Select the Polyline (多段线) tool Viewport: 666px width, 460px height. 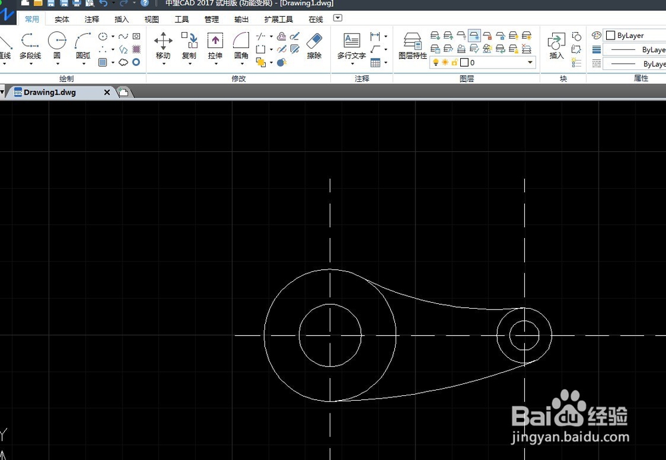[30, 45]
